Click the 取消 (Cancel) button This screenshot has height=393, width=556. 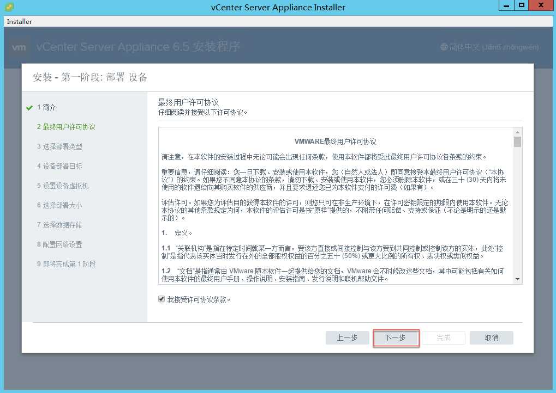click(492, 338)
